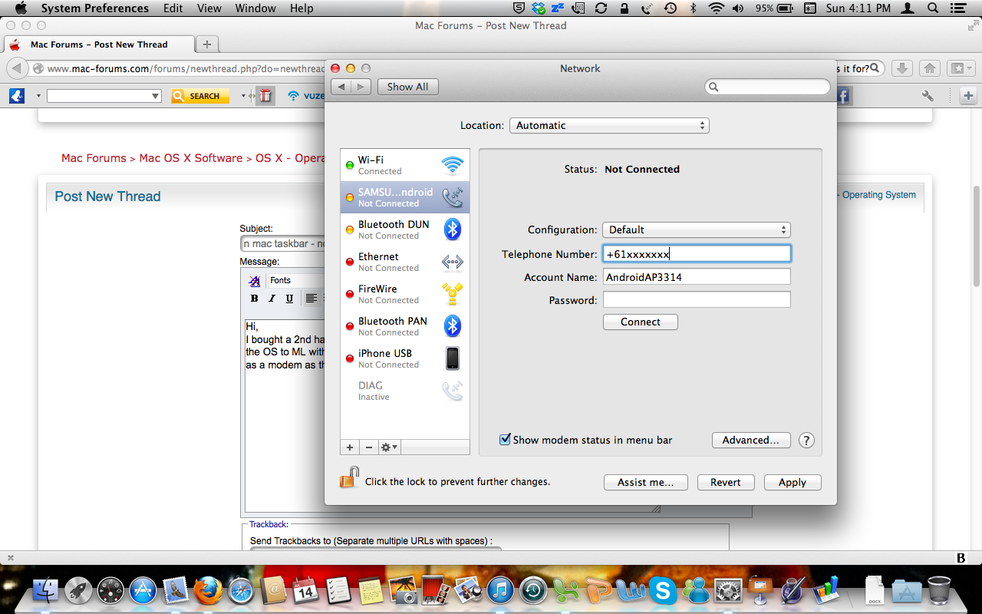Click the Facebook icon in Firefox toolbar
982x614 pixels.
point(843,96)
